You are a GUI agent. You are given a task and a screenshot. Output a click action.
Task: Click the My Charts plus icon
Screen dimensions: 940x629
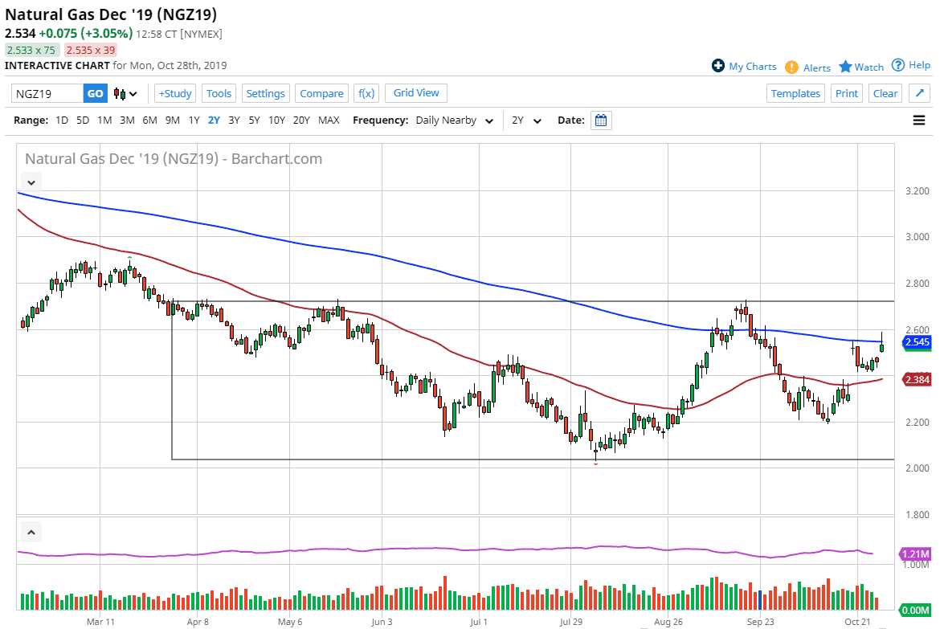coord(718,66)
